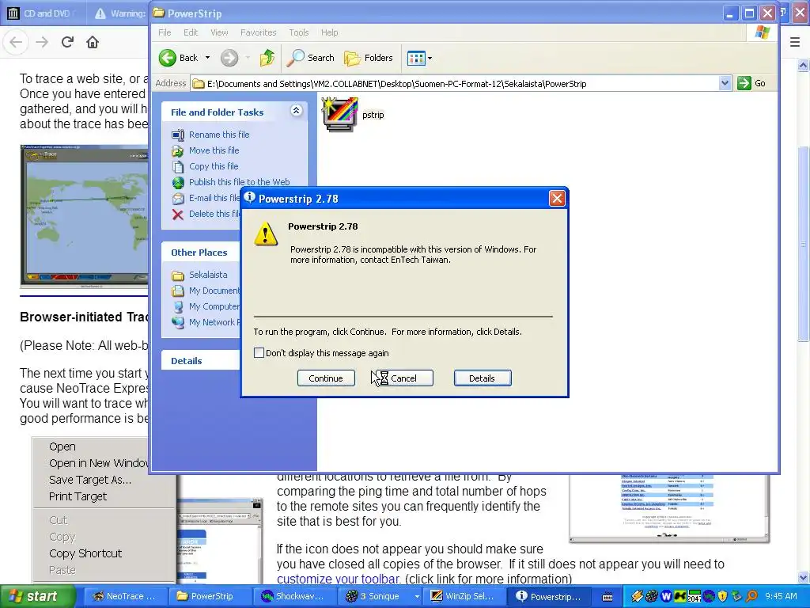
Task: Collapse the File and Folder Tasks panel
Action: [296, 110]
